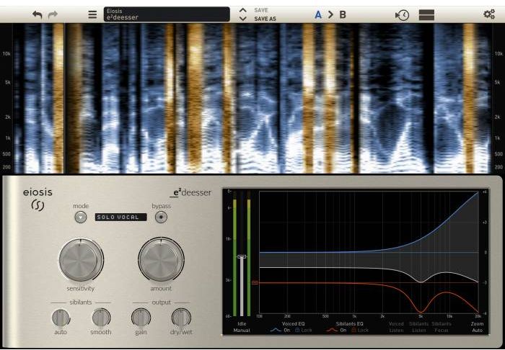Viewport: 505px width, 350px height.
Task: Toggle Sibilants EQ On switch
Action: (x=343, y=330)
